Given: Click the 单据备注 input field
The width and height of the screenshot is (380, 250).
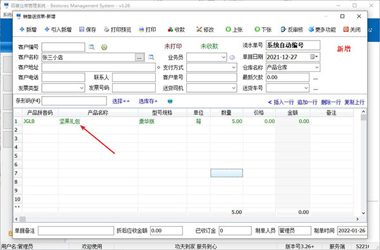Looking at the screenshot, I should coord(76,230).
